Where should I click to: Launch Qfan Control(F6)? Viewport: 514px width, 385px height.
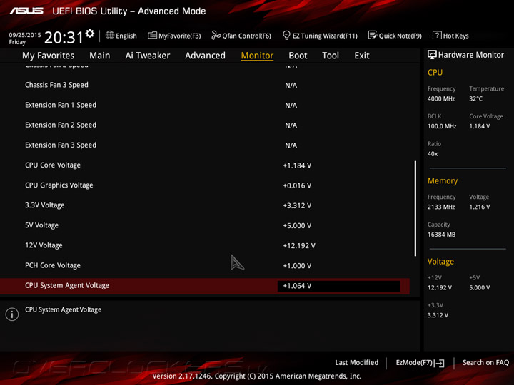click(x=246, y=36)
